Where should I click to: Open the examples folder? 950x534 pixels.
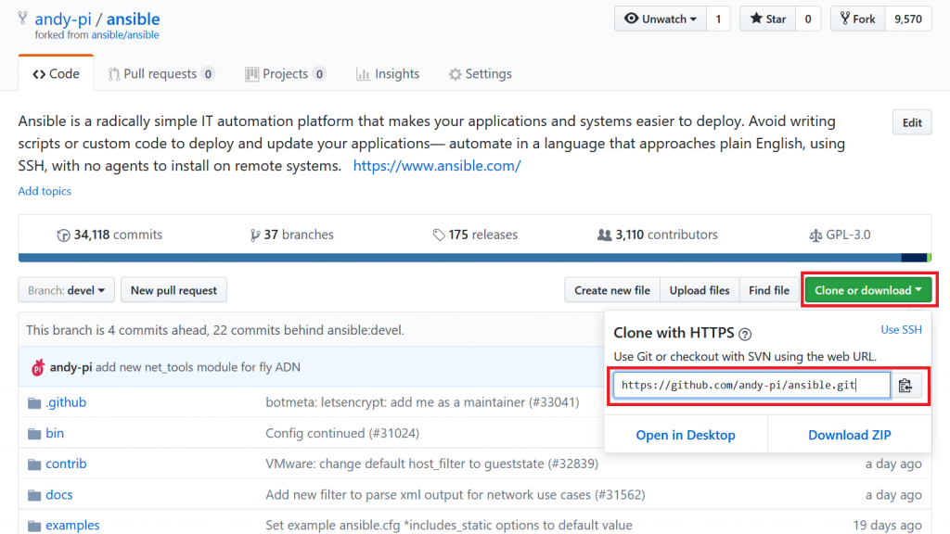[72, 526]
